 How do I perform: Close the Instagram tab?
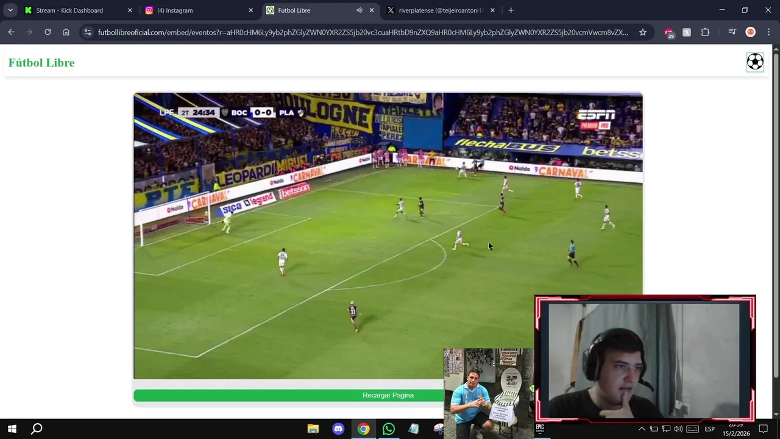[x=250, y=10]
